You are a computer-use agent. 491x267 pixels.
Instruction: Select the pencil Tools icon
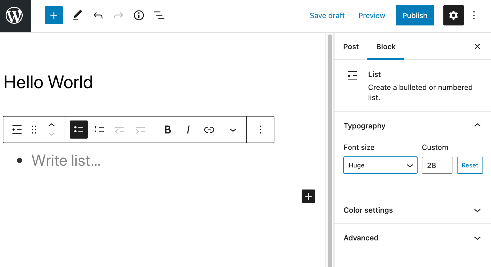[x=77, y=15]
